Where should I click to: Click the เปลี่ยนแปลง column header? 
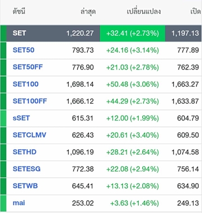pos(144,12)
